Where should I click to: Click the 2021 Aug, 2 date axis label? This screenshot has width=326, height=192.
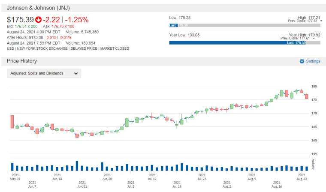[227, 185]
